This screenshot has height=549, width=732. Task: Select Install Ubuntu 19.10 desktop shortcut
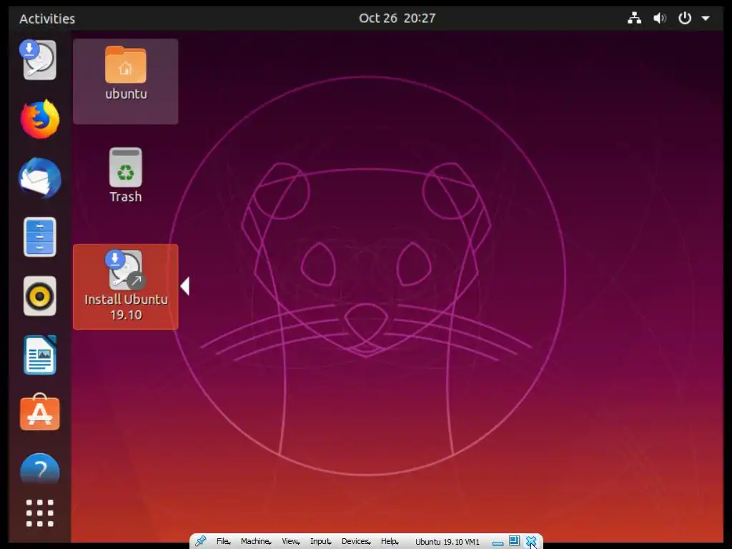click(x=126, y=287)
